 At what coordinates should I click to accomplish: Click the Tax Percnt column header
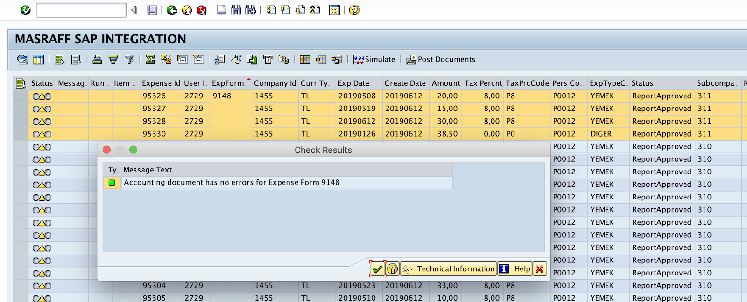click(483, 83)
